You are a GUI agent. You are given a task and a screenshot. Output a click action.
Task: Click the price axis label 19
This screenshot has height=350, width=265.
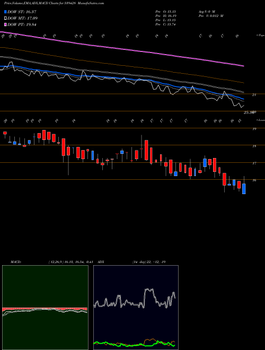[x=254, y=129]
